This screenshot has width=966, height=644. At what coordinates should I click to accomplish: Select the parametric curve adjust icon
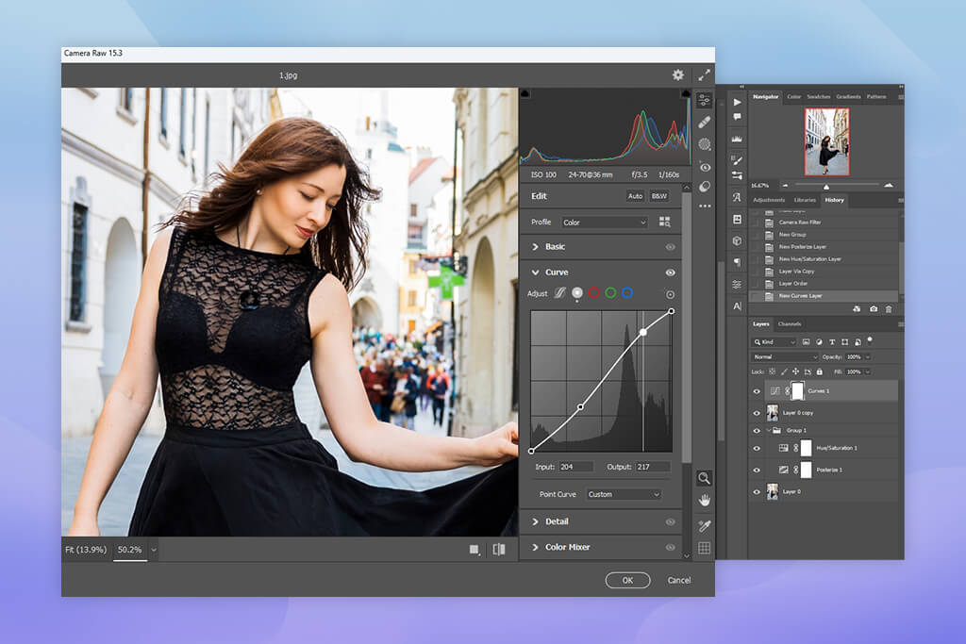pos(559,293)
